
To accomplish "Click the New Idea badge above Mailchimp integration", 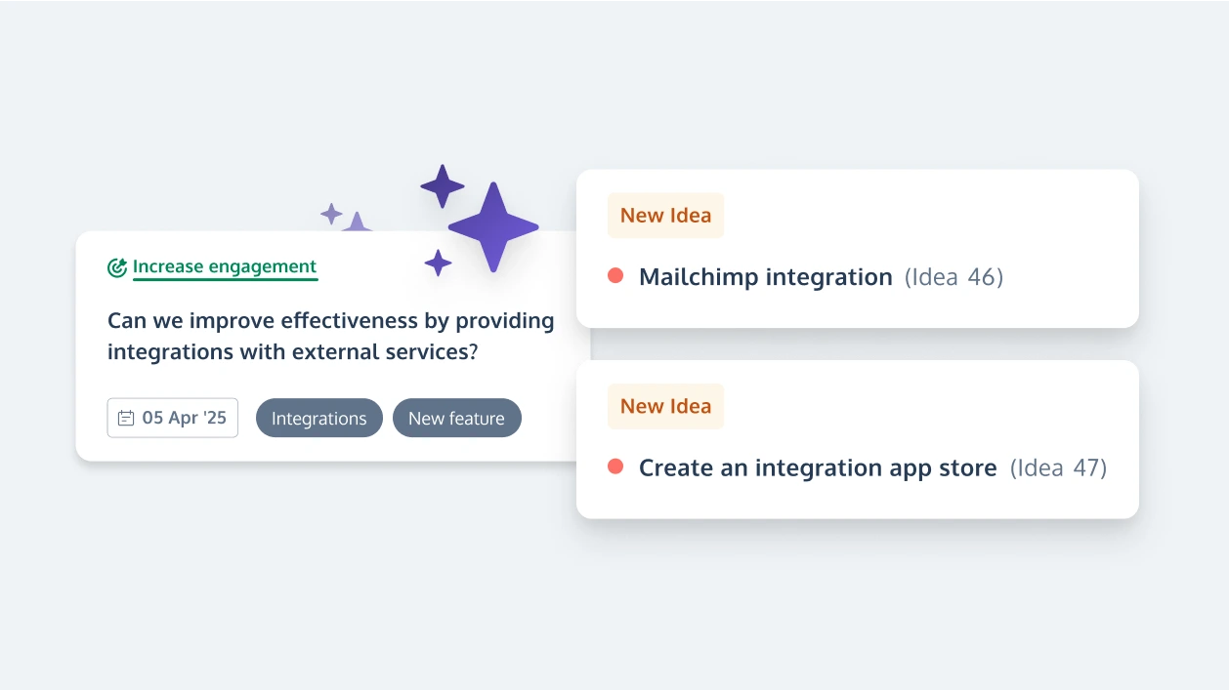I will 665,216.
